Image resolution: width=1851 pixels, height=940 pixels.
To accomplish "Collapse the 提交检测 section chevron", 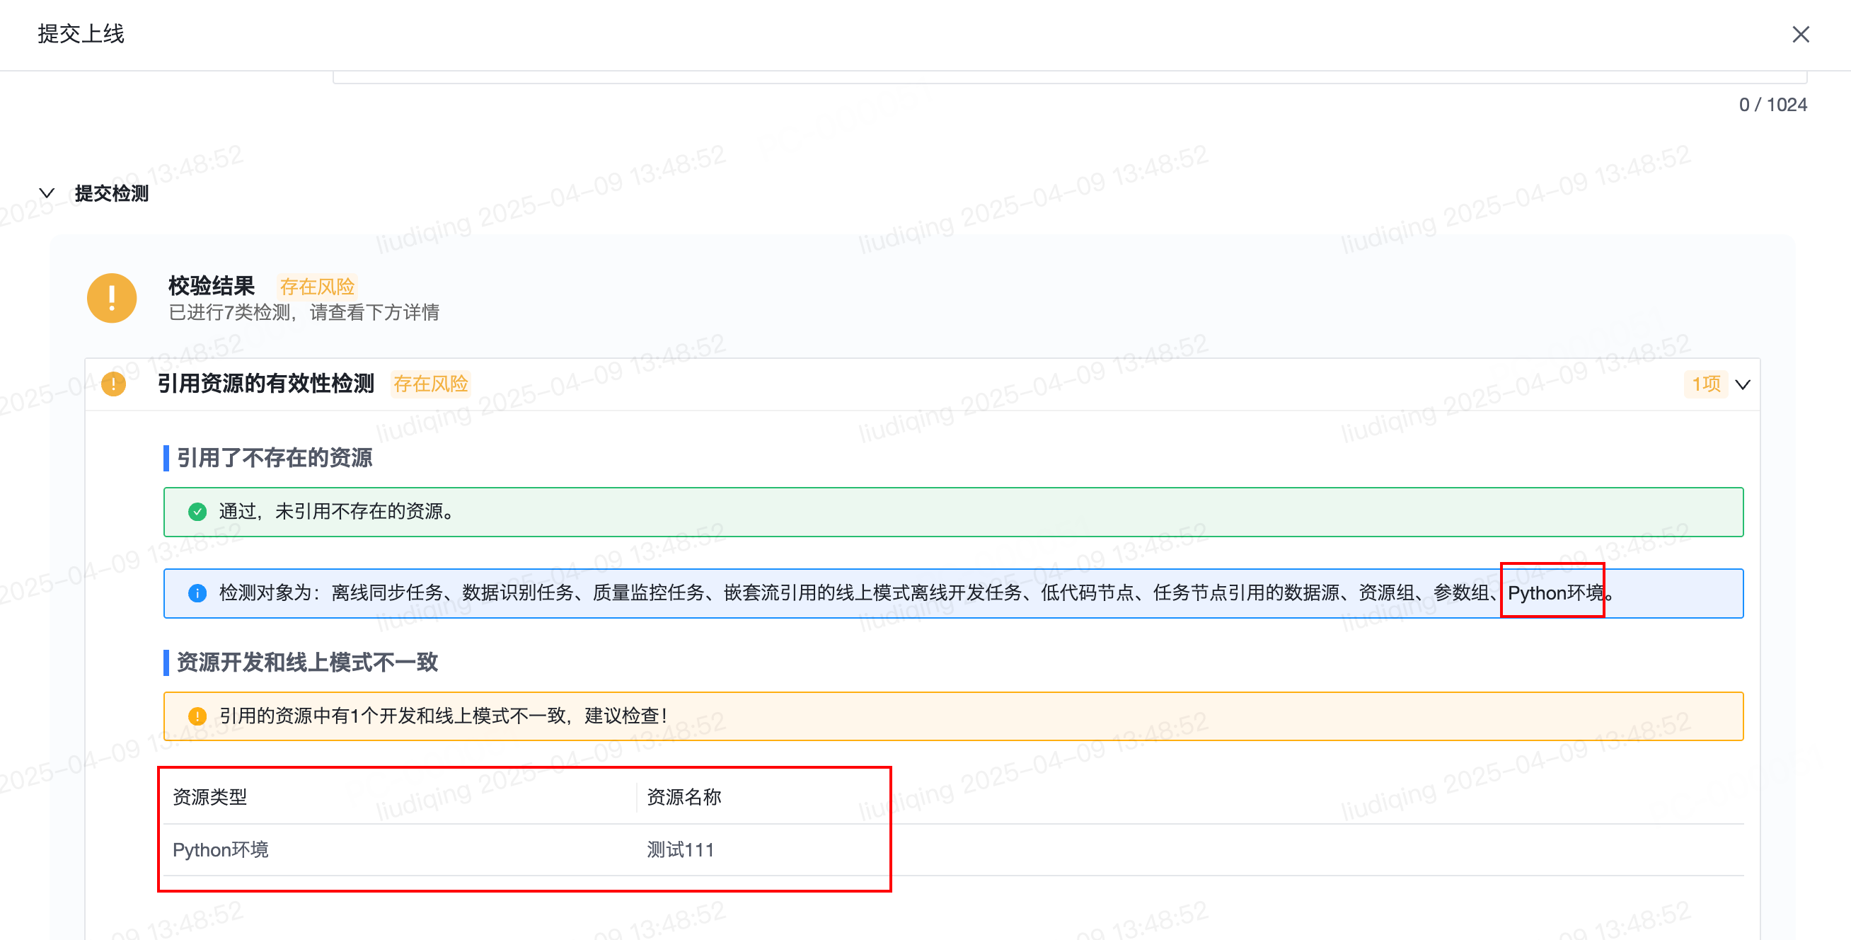I will [47, 193].
